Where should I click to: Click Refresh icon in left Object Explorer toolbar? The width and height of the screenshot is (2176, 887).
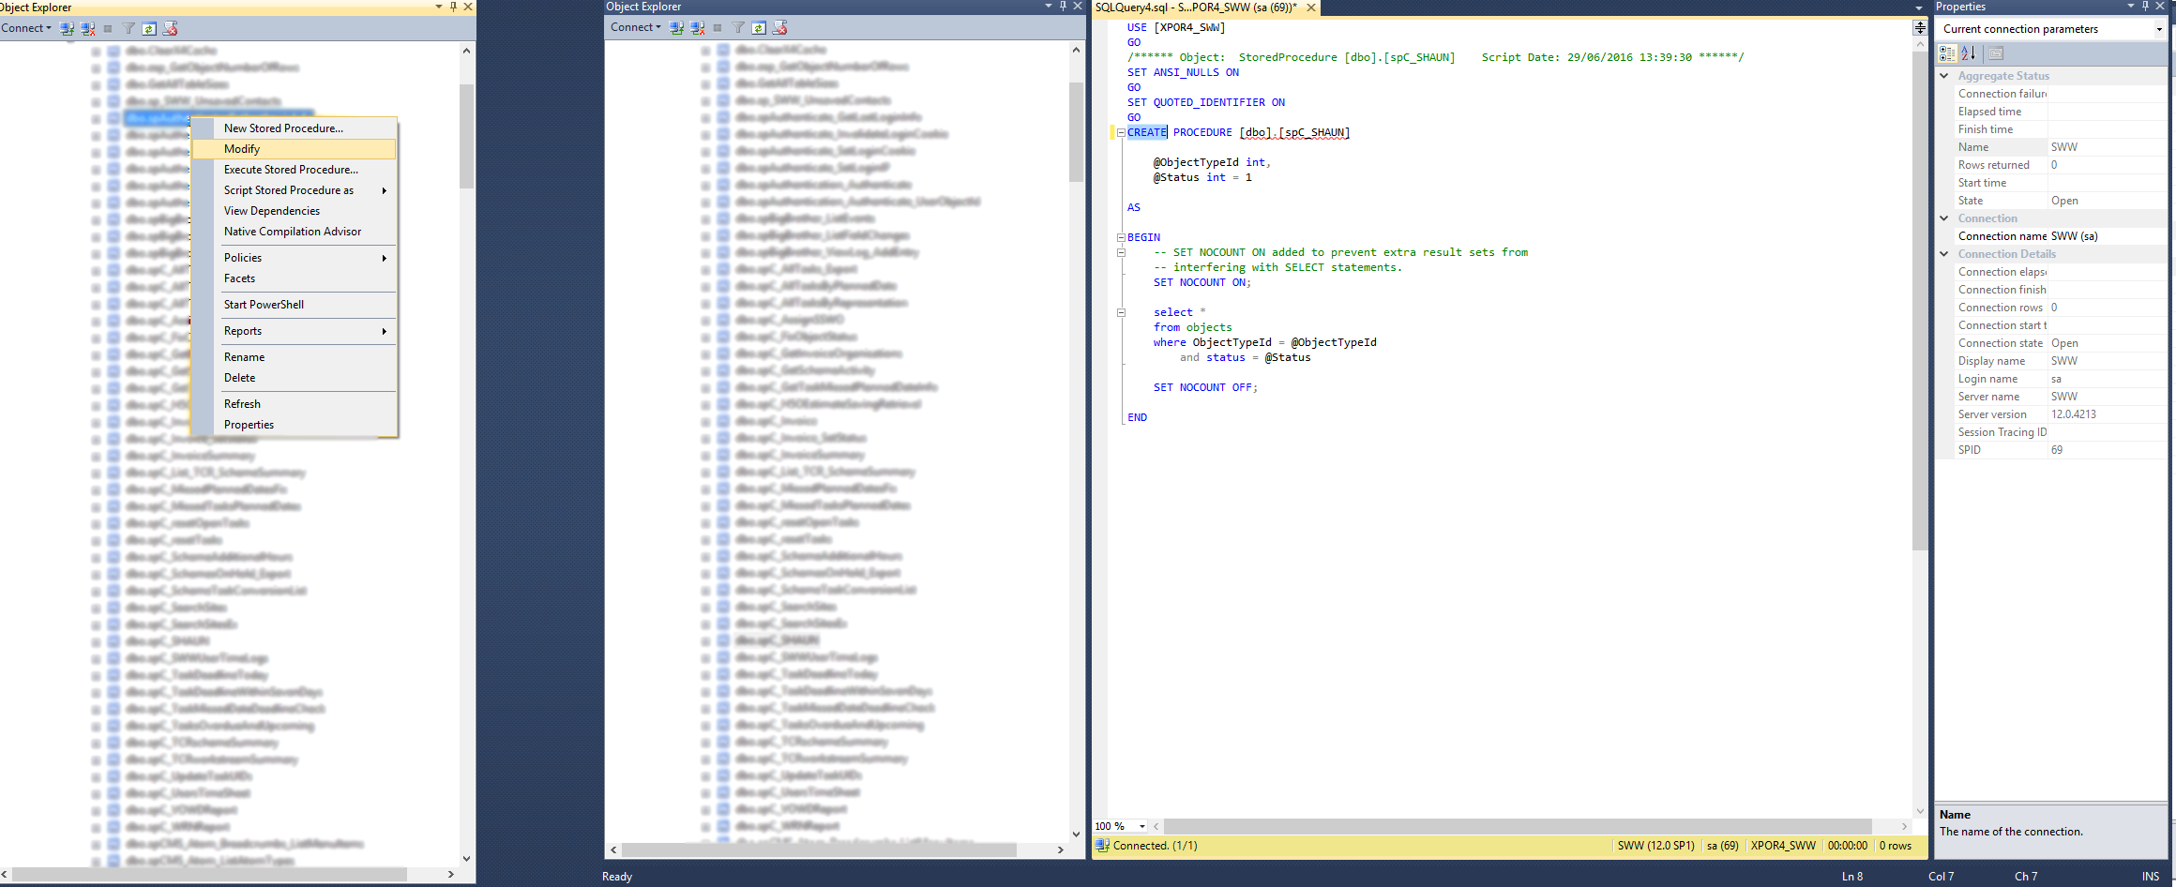[x=149, y=28]
